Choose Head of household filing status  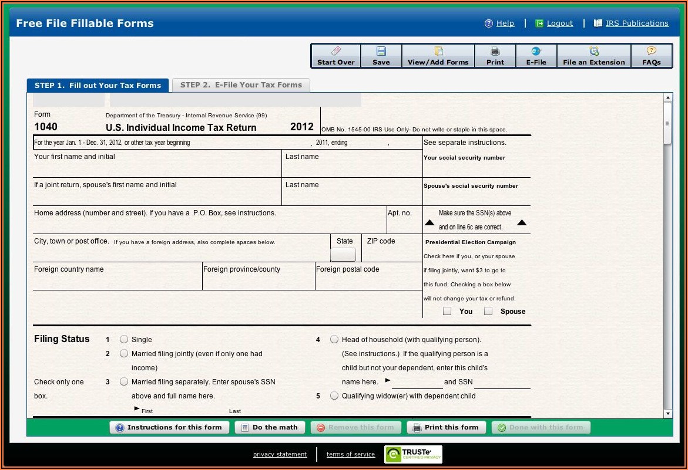[x=334, y=339]
